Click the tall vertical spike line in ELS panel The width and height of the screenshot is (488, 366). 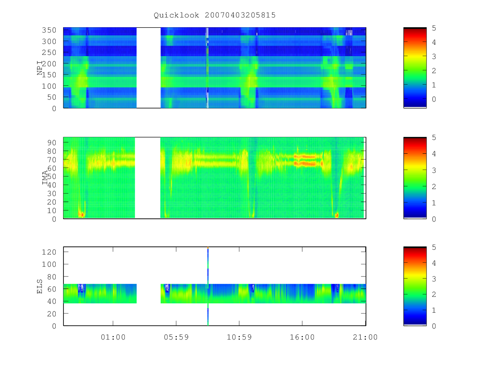208,286
